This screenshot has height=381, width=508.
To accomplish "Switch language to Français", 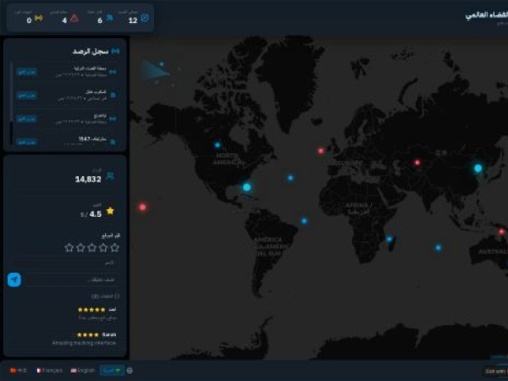I will 49,370.
